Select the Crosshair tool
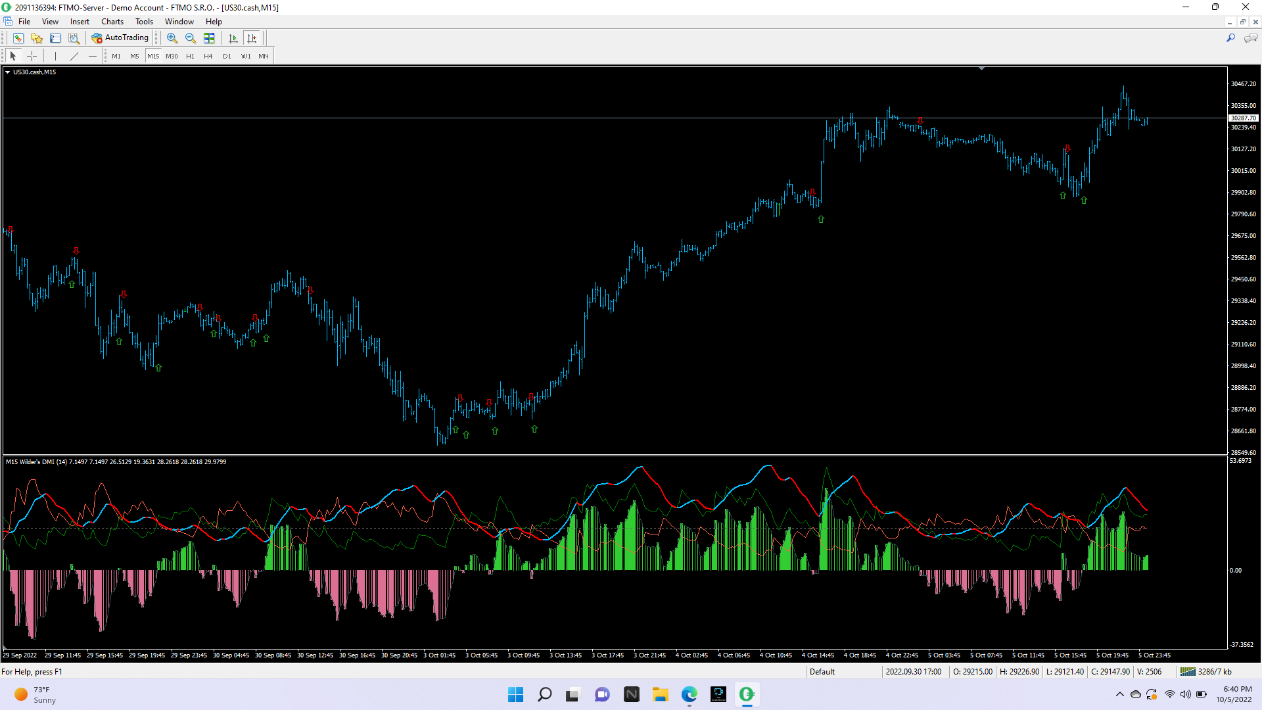Screen dimensions: 1262x710 (32, 57)
